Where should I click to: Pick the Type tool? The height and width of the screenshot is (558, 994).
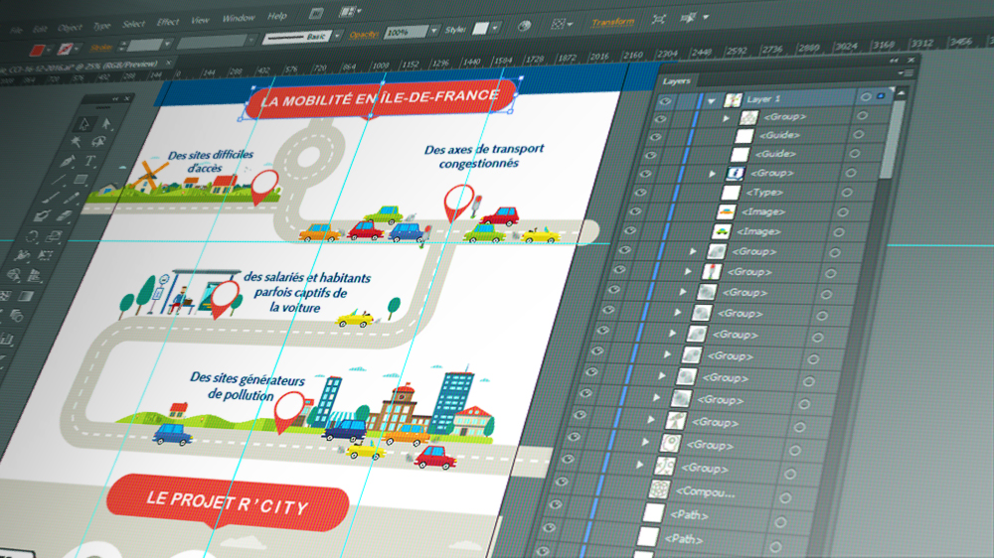(x=89, y=162)
